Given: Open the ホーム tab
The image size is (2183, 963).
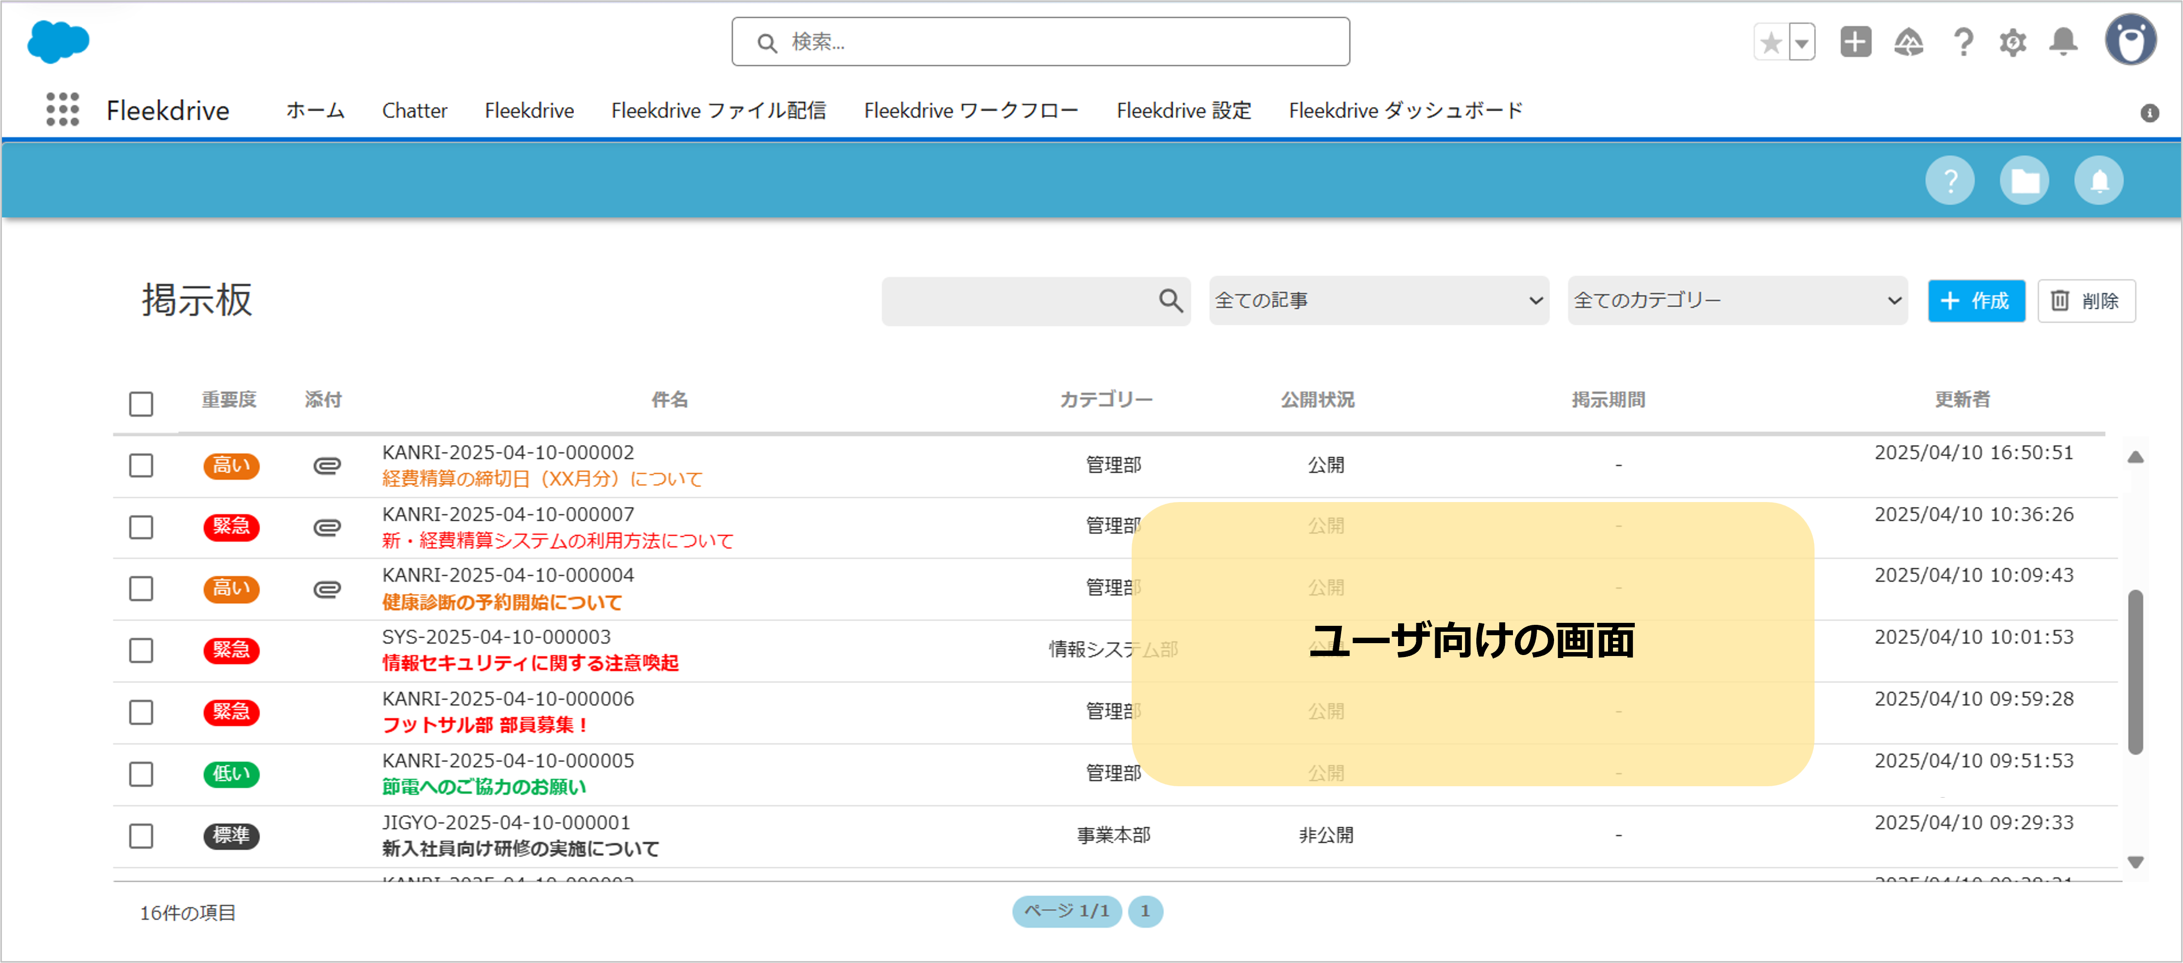Looking at the screenshot, I should 315,111.
